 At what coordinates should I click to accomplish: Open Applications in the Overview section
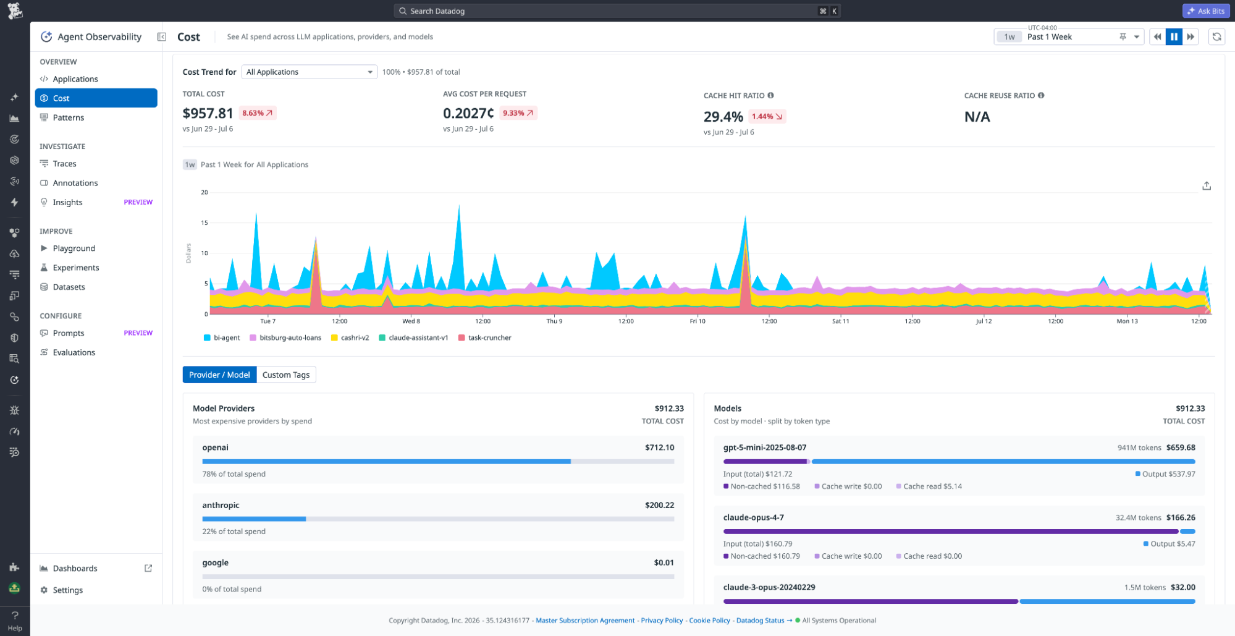(x=96, y=79)
